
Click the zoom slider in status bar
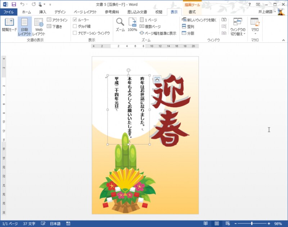click(x=252, y=223)
